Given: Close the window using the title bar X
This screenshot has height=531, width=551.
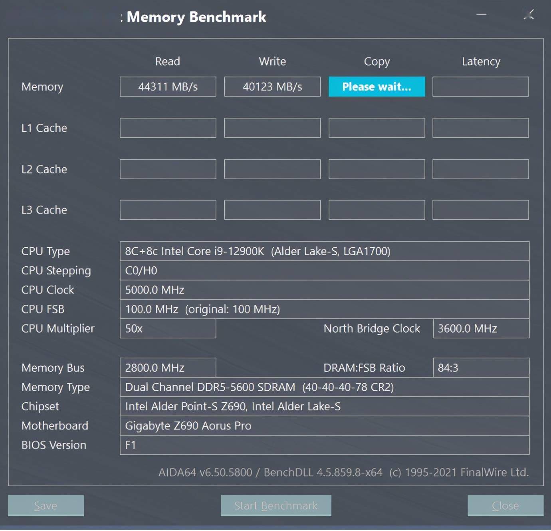Looking at the screenshot, I should 529,15.
